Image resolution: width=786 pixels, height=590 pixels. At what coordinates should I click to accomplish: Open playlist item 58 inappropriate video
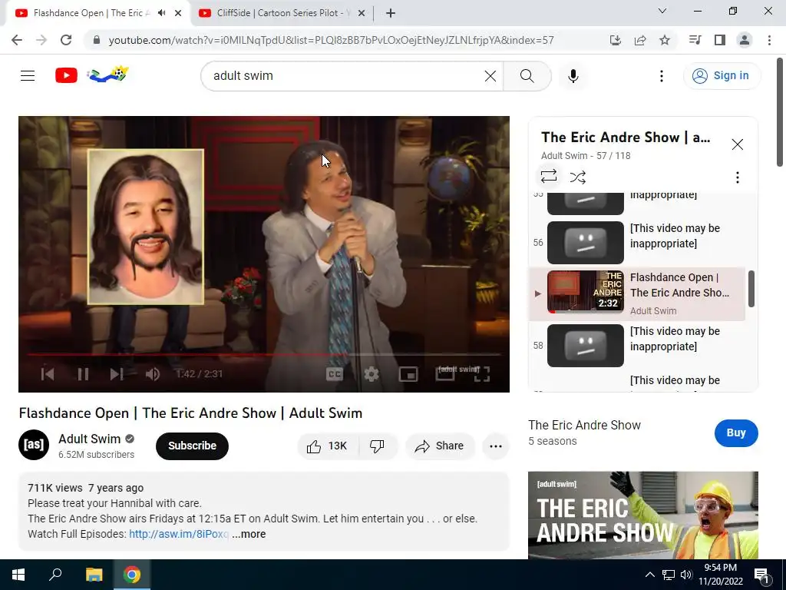pos(636,345)
